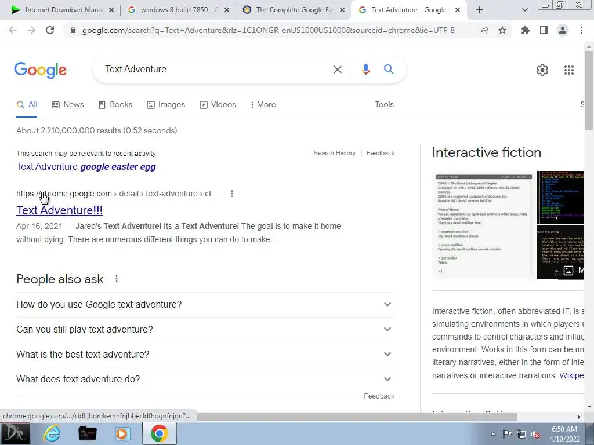Expand How do you use Google text adventure
Screen dimensions: 594x445
[205, 305]
